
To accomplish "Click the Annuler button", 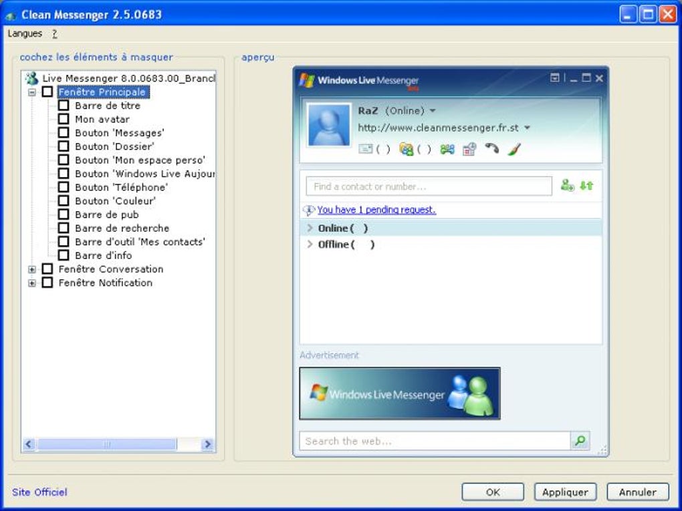I will [x=638, y=492].
